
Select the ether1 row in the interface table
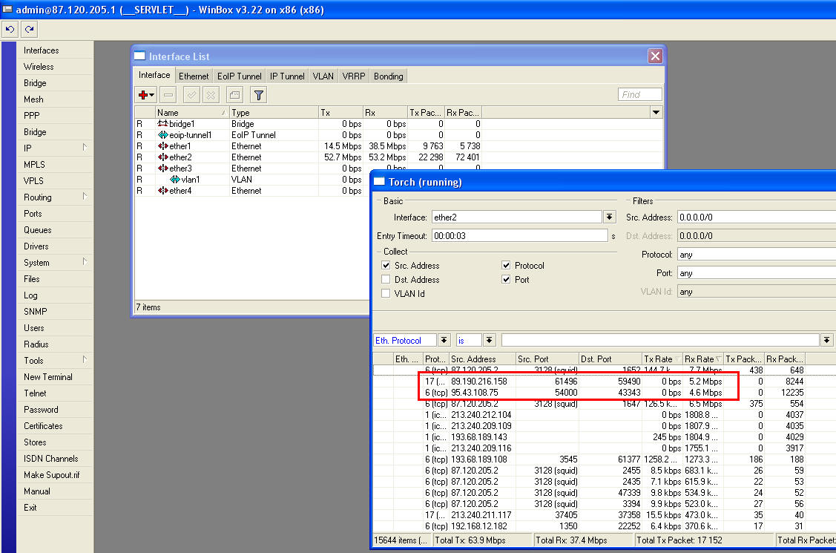click(x=180, y=146)
